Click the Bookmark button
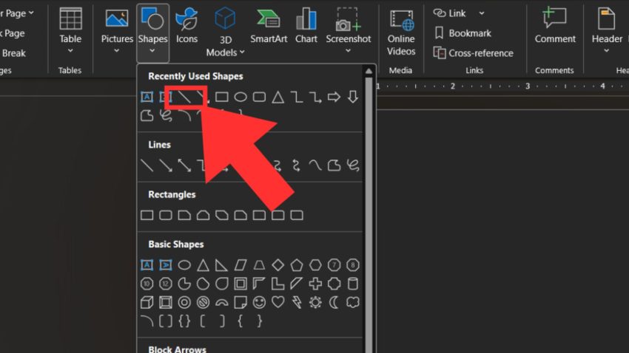 point(462,33)
